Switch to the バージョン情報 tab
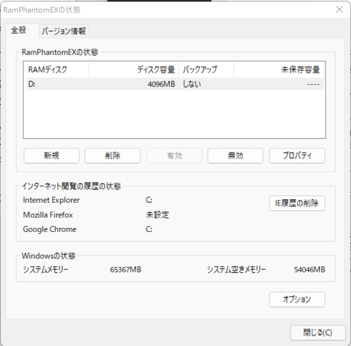The height and width of the screenshot is (346, 351). [64, 31]
